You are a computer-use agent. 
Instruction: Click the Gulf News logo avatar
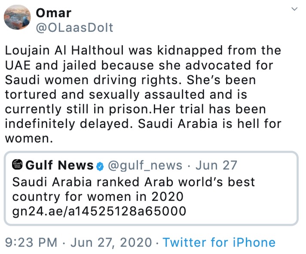(18, 165)
